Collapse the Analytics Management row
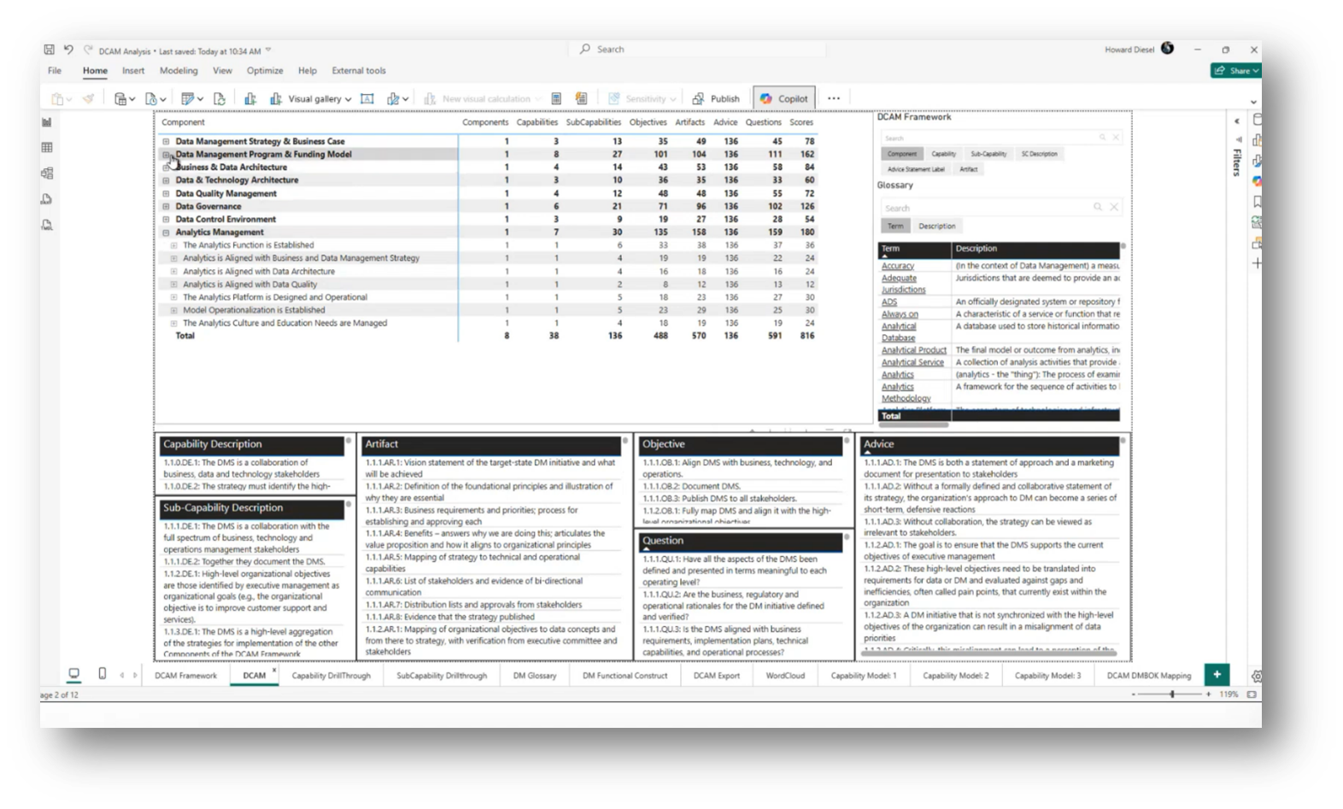 pyautogui.click(x=166, y=232)
